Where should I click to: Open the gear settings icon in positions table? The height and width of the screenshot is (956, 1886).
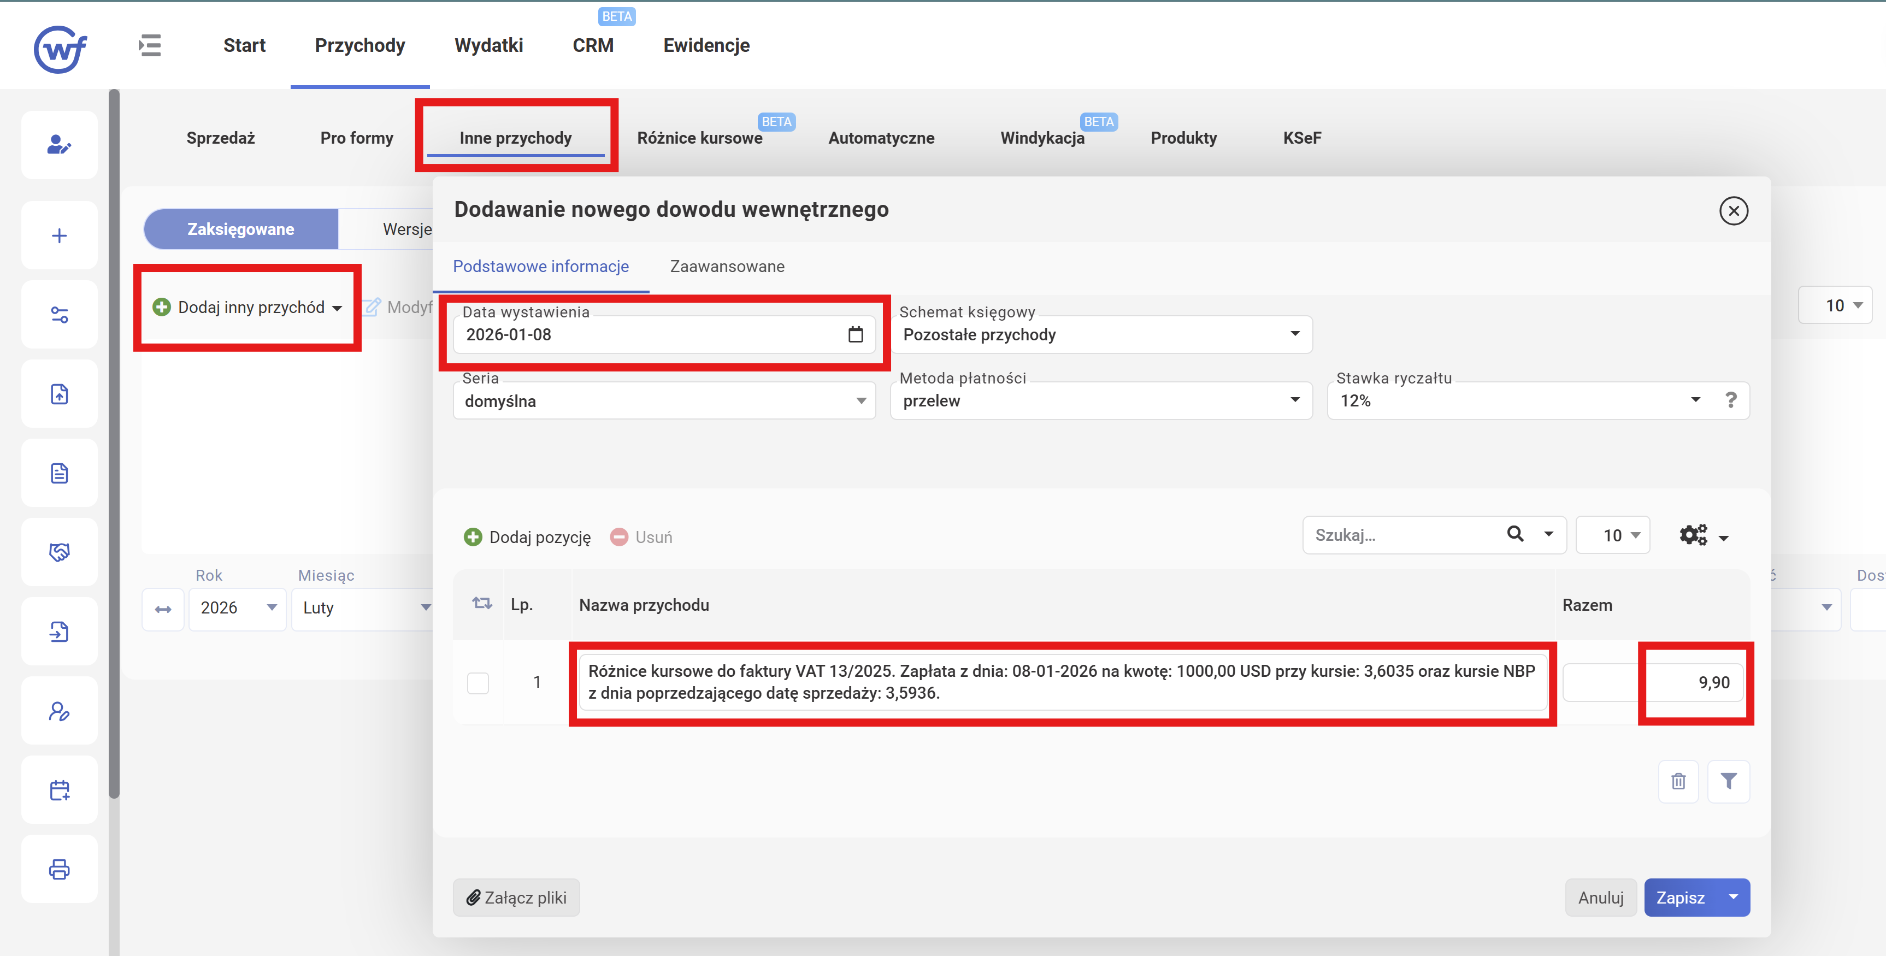[x=1694, y=535]
